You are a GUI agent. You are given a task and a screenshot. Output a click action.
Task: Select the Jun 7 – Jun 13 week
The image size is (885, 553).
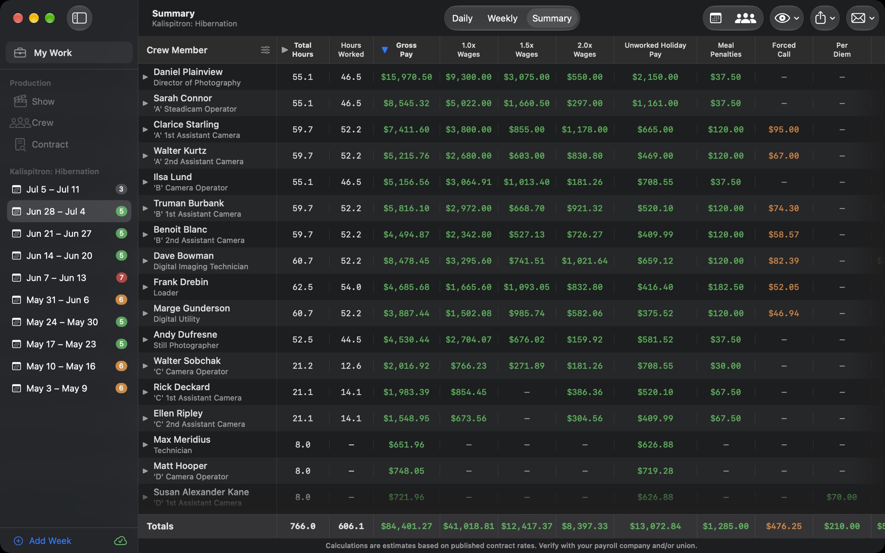[69, 278]
